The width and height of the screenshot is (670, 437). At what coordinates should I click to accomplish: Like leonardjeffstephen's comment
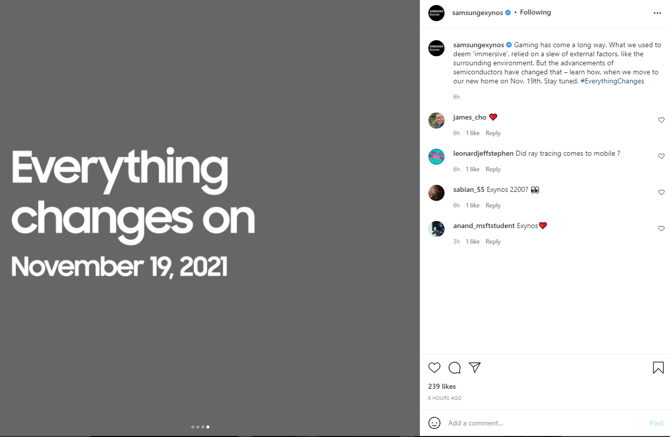pos(661,156)
